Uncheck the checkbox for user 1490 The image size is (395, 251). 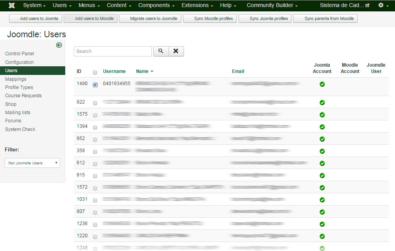click(95, 85)
